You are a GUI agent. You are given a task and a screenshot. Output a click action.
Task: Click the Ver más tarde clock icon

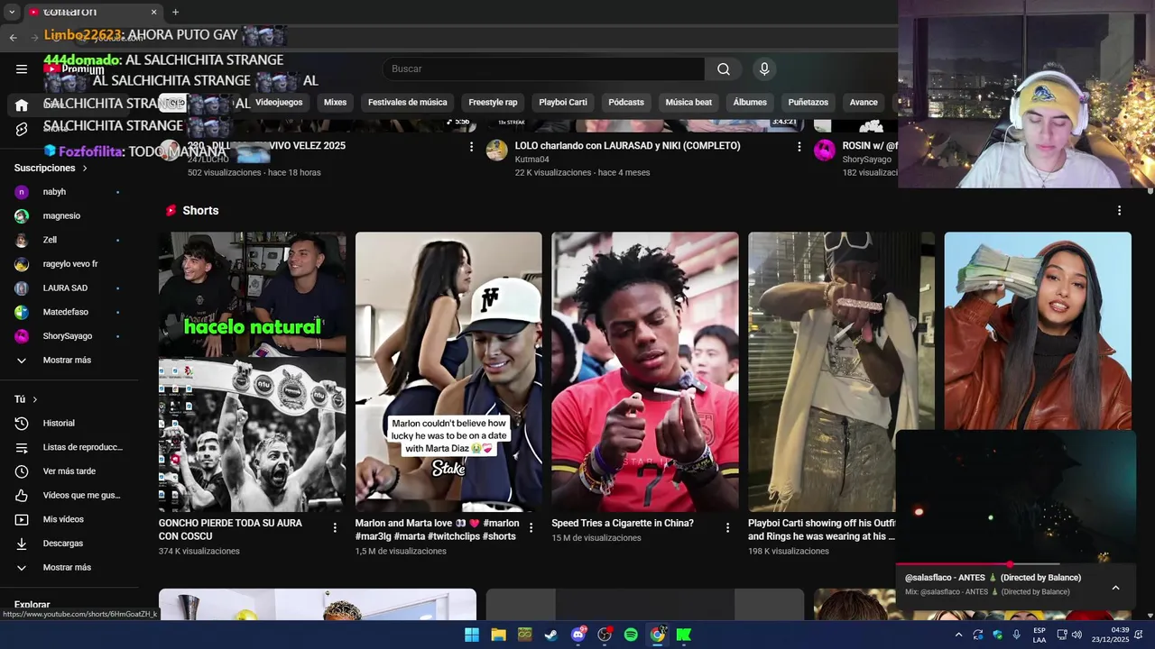click(22, 471)
